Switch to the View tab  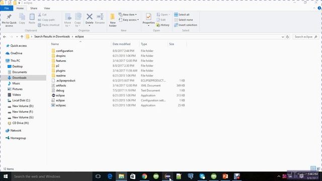(47, 8)
